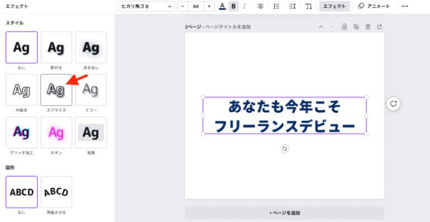Click ページタイトルを追加 page title field
430x222 pixels.
tap(228, 27)
